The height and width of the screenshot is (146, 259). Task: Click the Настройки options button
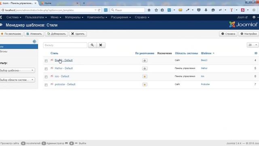pos(248,34)
